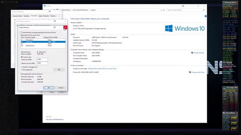Open Computer Name tab in System Properties
241x135 pixels.
(x=17, y=16)
